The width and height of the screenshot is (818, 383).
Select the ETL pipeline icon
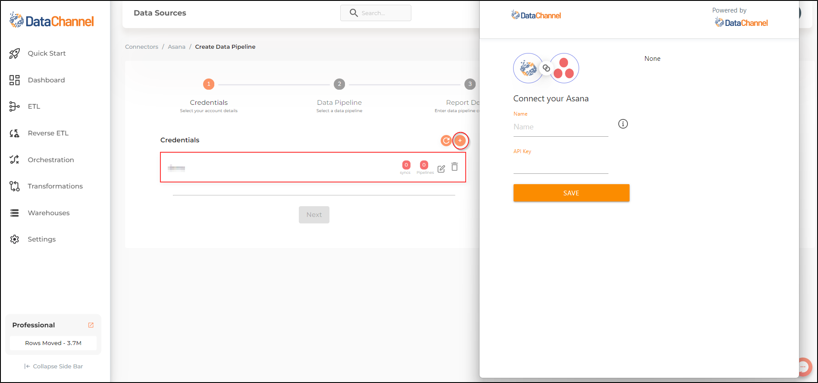pos(15,107)
